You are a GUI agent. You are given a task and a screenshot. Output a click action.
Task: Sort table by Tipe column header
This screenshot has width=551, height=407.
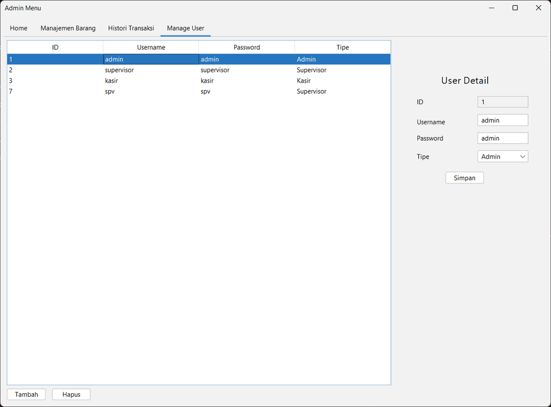pos(343,47)
